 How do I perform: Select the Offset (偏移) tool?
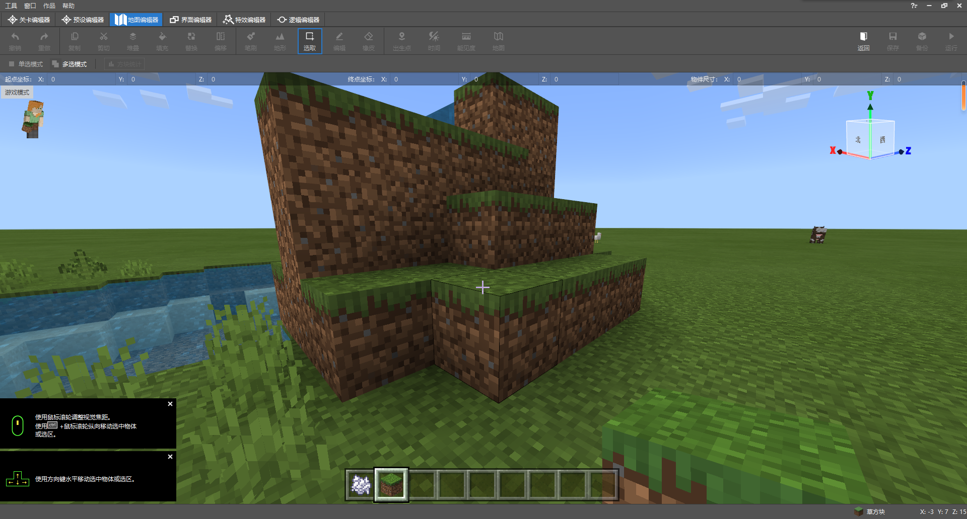[221, 41]
